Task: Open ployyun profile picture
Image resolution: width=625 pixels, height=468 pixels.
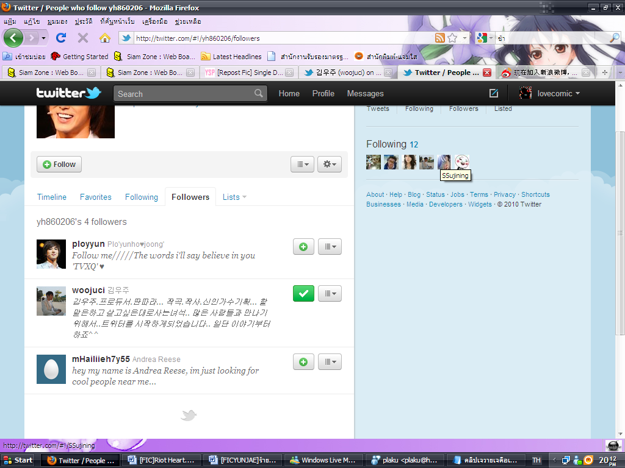Action: click(x=51, y=254)
